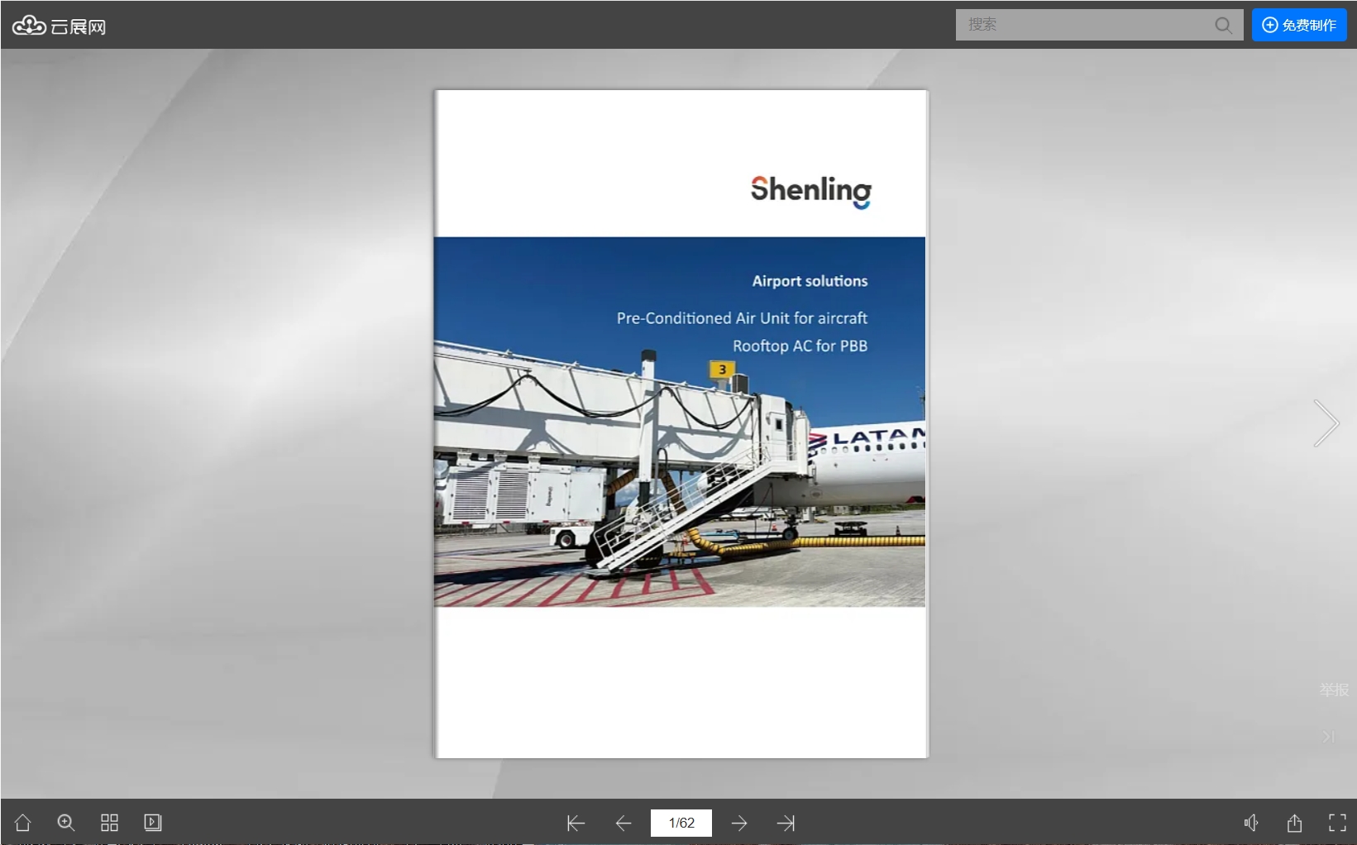
Task: Jump to the first page
Action: [576, 823]
